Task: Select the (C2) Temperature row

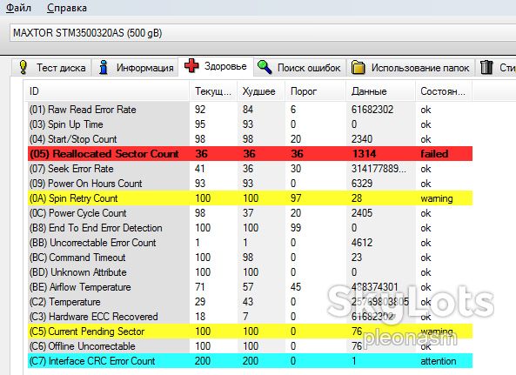Action: [250, 302]
